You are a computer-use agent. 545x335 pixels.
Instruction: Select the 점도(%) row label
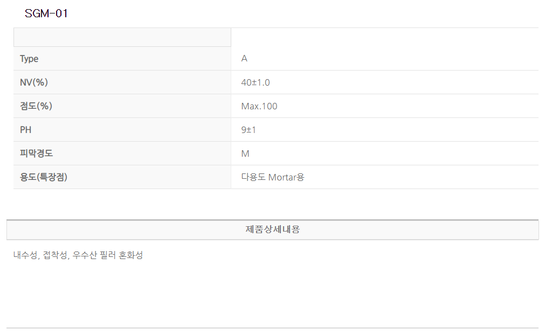click(x=36, y=106)
